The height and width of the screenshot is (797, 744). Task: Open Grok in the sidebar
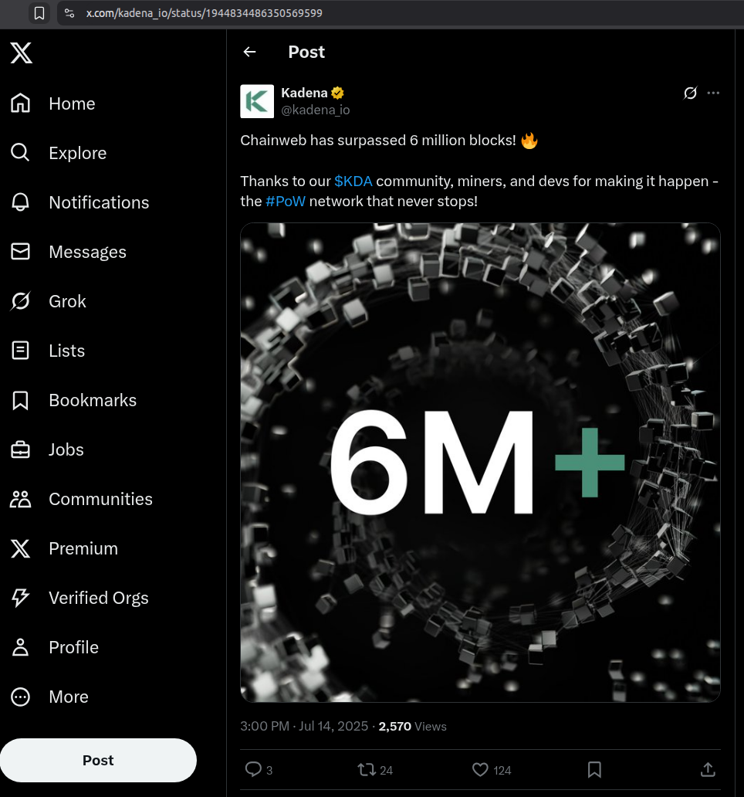[x=49, y=301]
